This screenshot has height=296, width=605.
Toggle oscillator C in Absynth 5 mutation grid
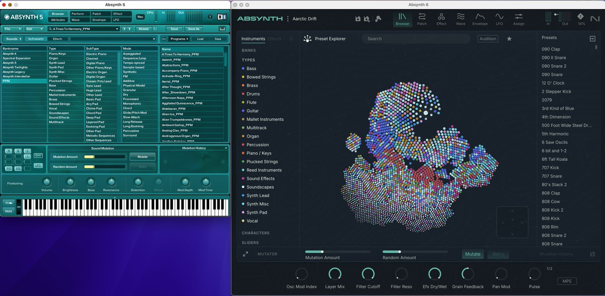[27, 151]
